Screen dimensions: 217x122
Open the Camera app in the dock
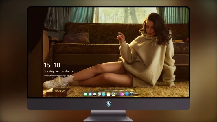pyautogui.click(x=131, y=94)
